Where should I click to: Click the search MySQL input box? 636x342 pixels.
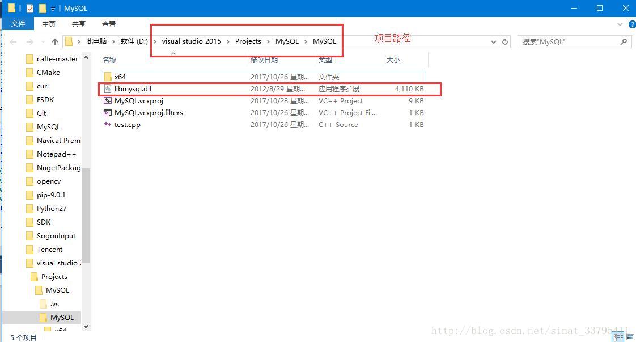coord(569,42)
